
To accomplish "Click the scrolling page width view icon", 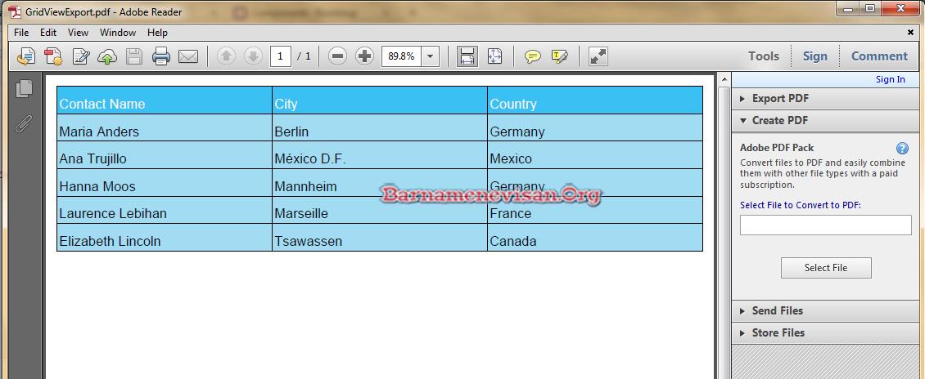I will [x=467, y=56].
